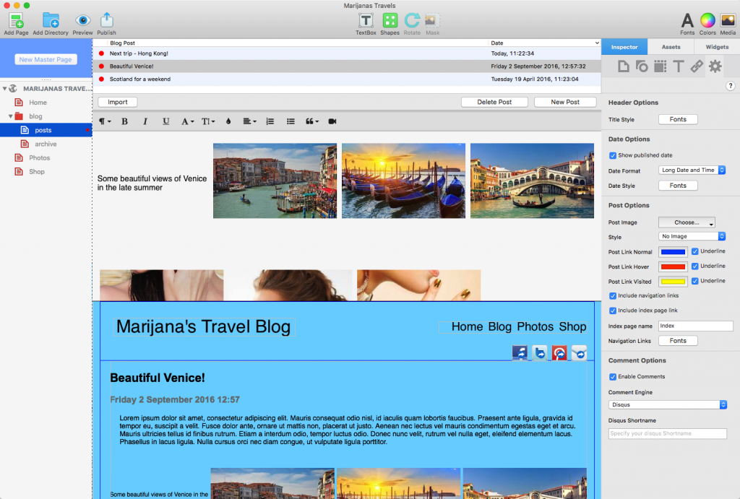The width and height of the screenshot is (740, 499).
Task: Click the blue Post Link Normal color swatch
Action: (673, 251)
